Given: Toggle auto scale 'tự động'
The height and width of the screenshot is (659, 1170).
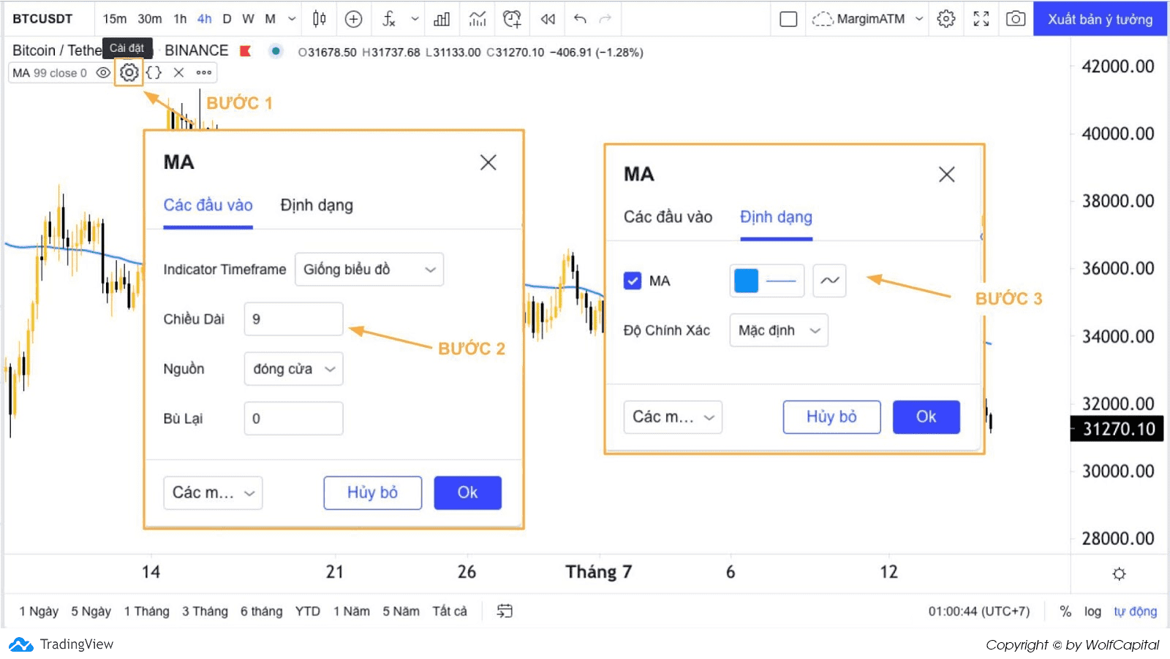Looking at the screenshot, I should pos(1135,612).
